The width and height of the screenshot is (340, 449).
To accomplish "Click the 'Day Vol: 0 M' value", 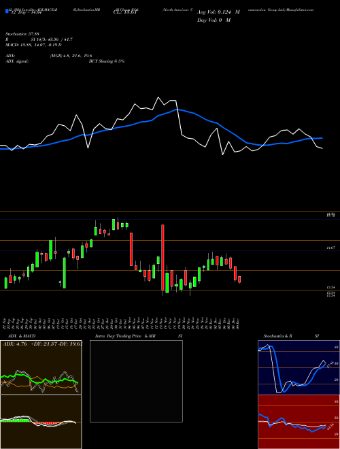I will click(214, 20).
